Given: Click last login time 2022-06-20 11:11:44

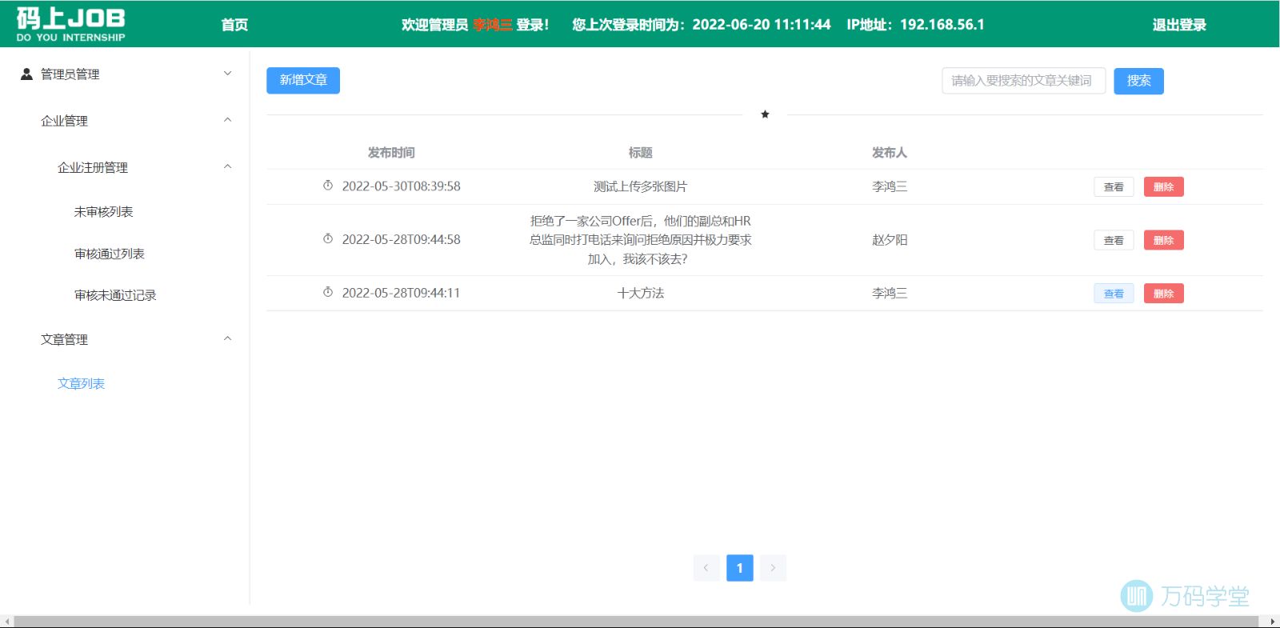Looking at the screenshot, I should [762, 25].
